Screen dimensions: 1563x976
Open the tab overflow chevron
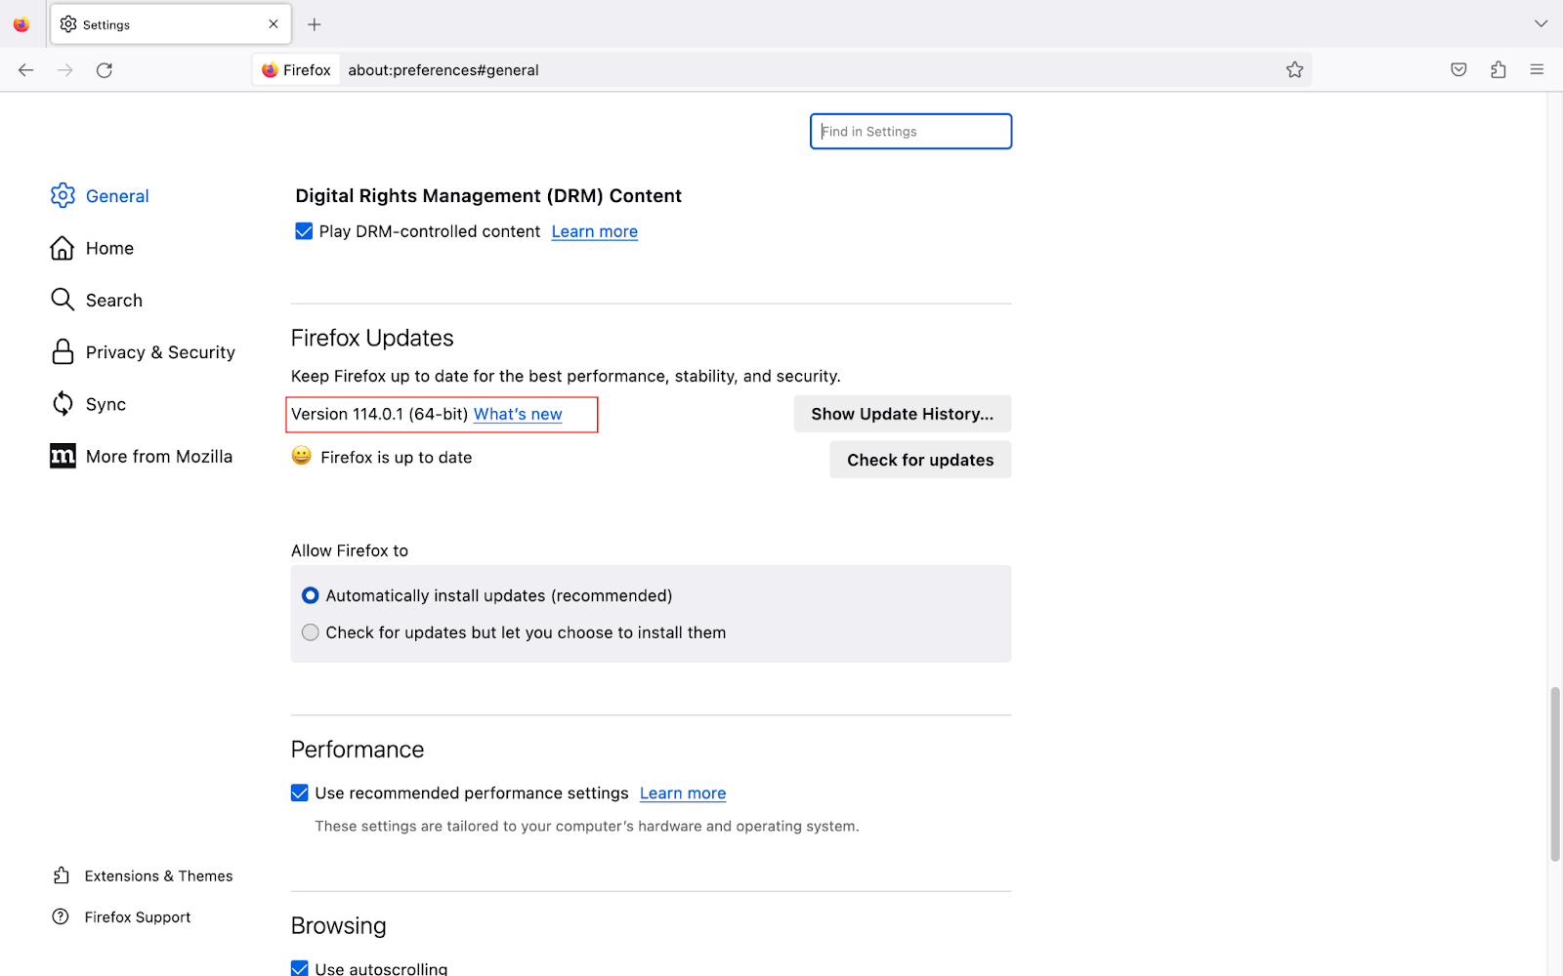1542,23
